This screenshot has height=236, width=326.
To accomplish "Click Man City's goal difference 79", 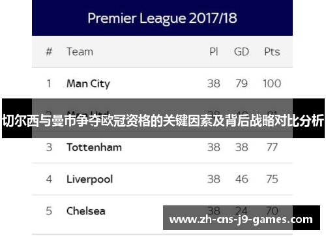I will 241,83.
